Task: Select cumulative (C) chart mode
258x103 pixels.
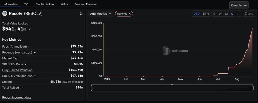Action: tap(232, 14)
